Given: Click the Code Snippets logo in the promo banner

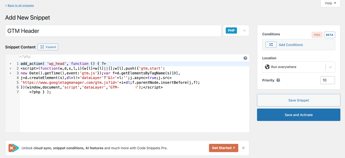Looking at the screenshot, I should click(x=13, y=148).
